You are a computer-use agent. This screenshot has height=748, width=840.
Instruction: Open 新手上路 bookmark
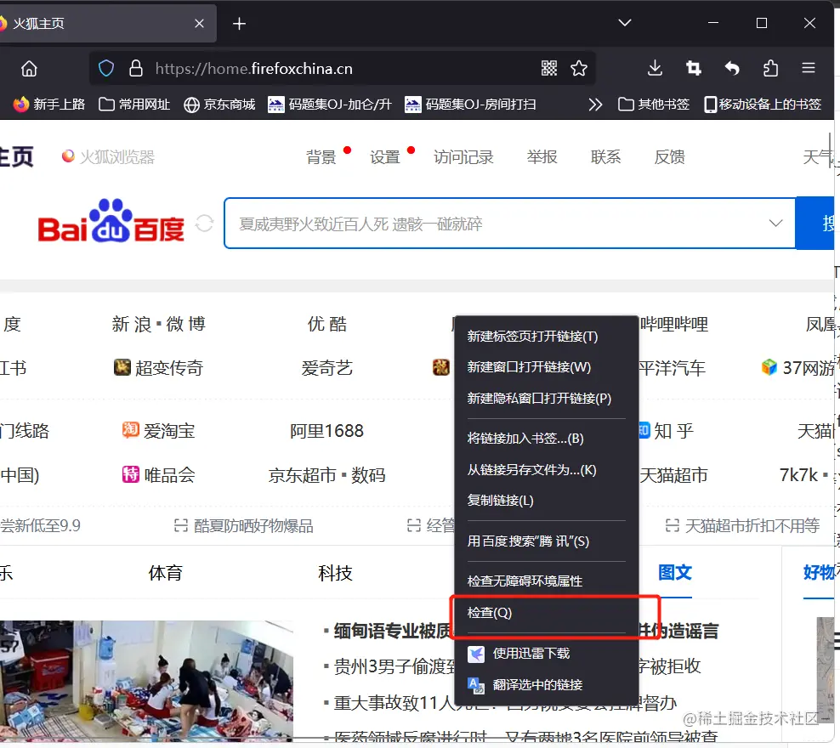pos(48,105)
